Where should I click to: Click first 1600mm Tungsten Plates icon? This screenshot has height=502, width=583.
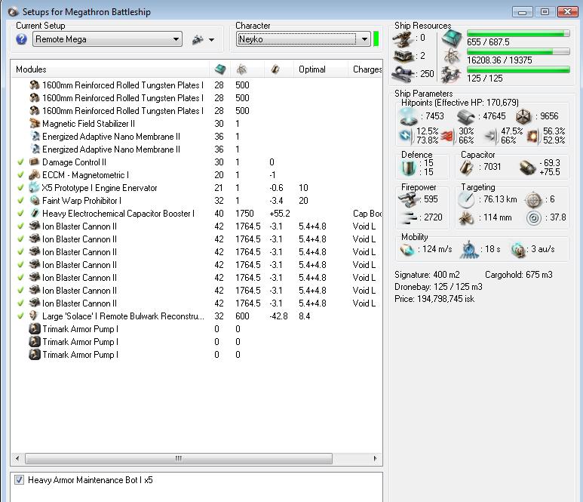tap(35, 85)
